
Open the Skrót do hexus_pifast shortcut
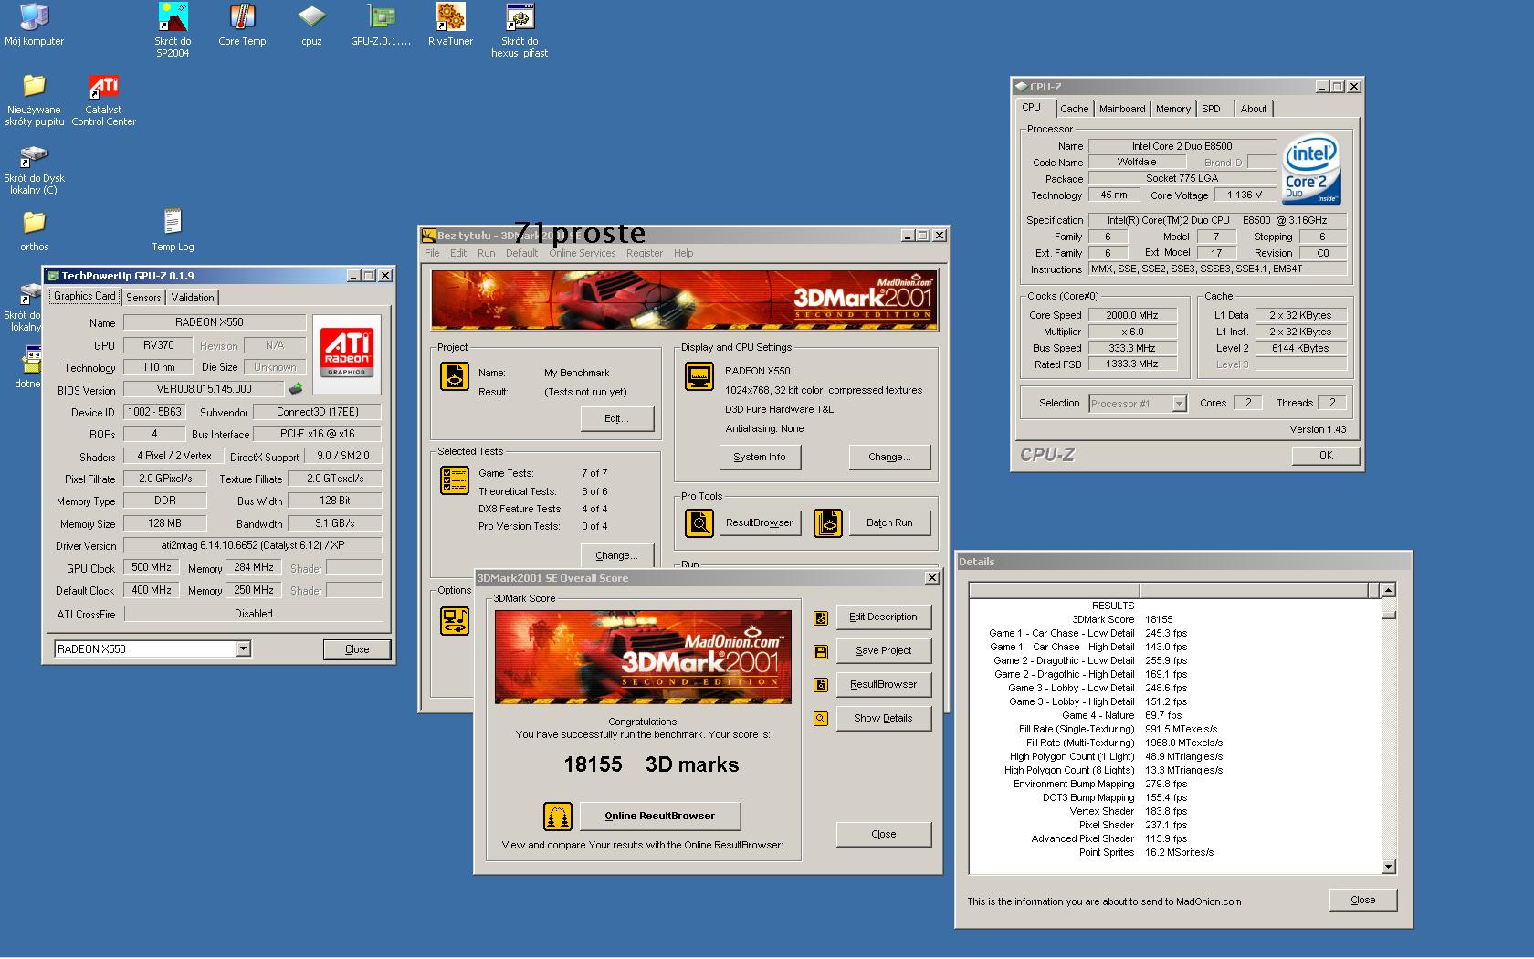520,30
